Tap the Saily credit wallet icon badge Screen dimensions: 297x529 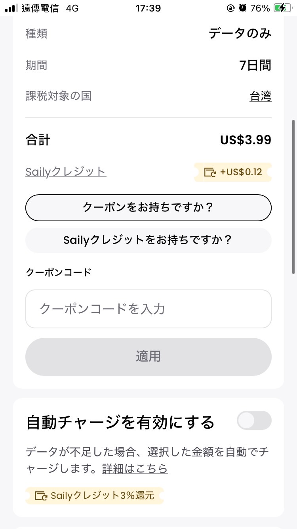coord(210,172)
